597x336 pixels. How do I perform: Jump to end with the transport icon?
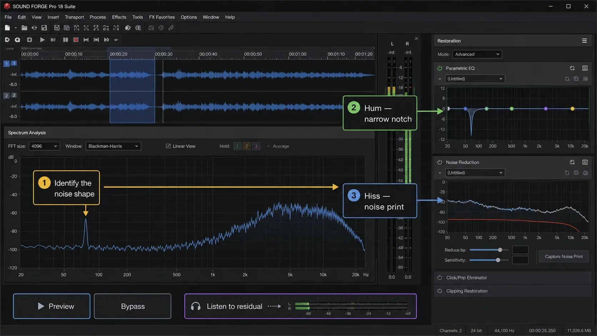[x=96, y=40]
